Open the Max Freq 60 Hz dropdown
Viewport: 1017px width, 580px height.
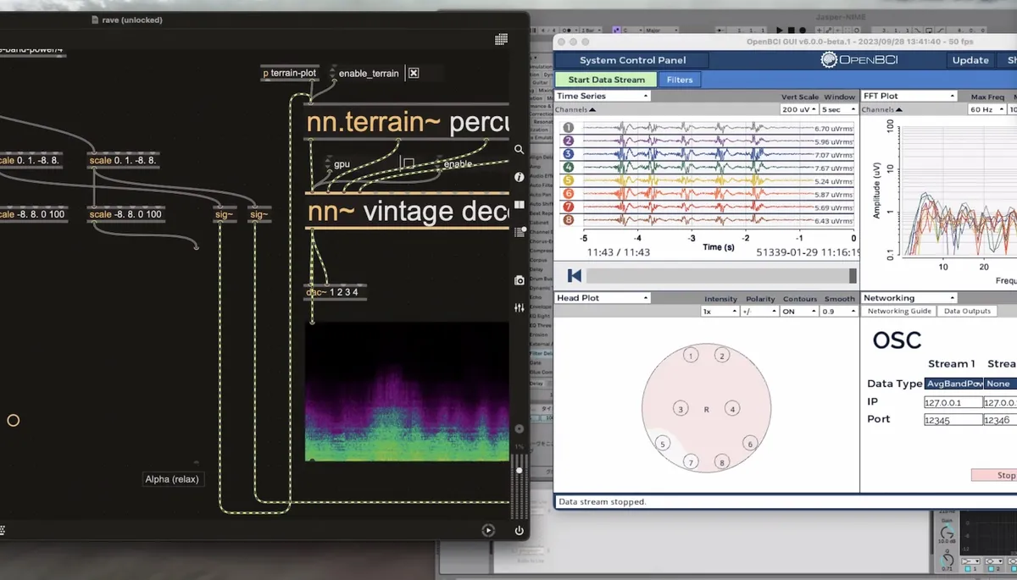[x=987, y=109]
